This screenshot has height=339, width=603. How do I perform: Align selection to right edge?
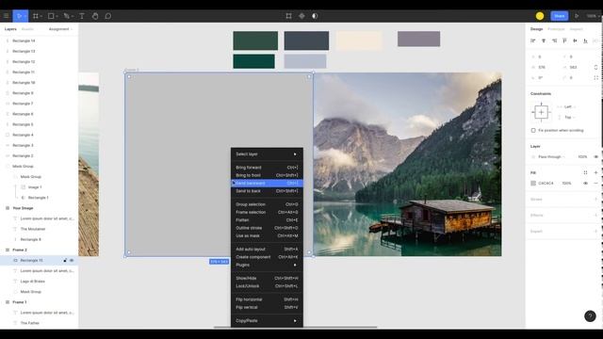(x=554, y=40)
